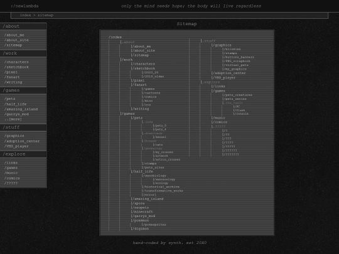Open /historical_archive in the sitemap tree
Viewport: 339px width, 254px height.
(x=161, y=187)
